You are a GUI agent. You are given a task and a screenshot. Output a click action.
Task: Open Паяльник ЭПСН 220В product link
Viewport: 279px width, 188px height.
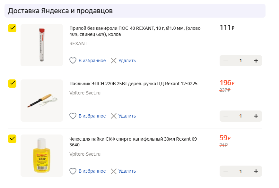coord(133,84)
